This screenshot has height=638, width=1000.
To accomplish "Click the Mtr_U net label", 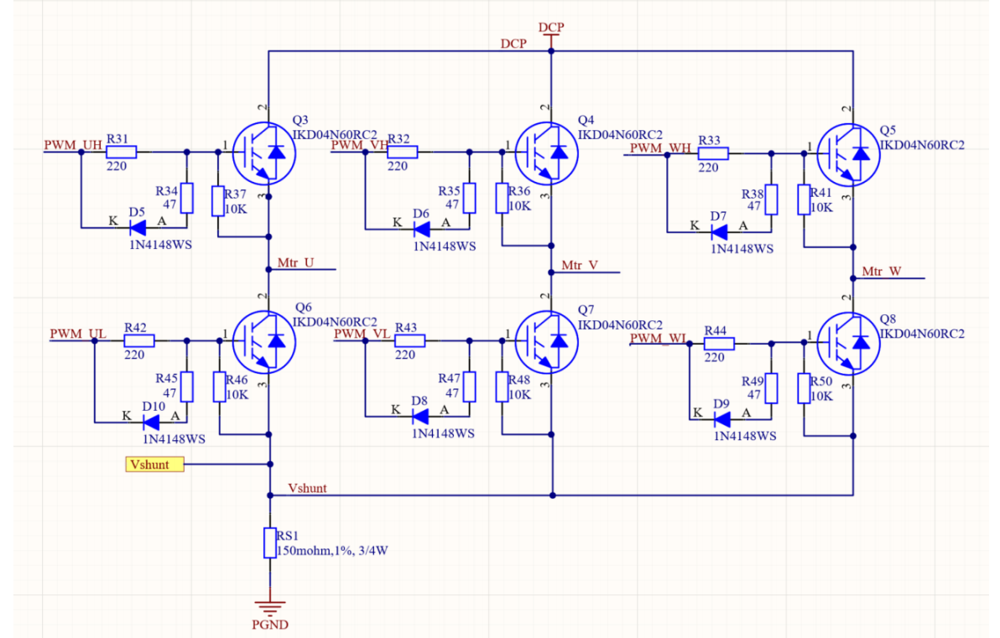I will pos(295,262).
